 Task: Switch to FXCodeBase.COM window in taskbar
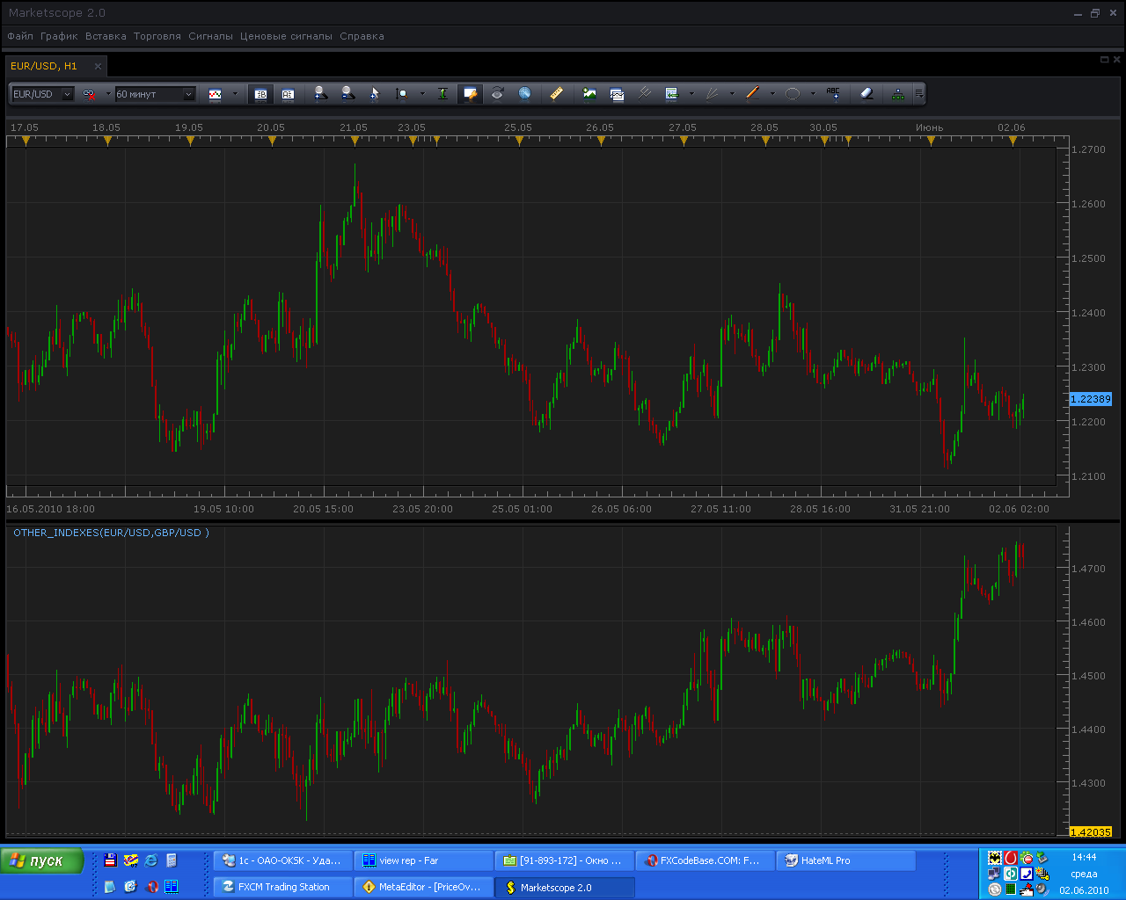(x=706, y=860)
